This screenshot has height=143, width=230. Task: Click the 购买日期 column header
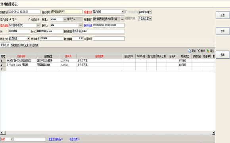pyautogui.click(x=161, y=56)
